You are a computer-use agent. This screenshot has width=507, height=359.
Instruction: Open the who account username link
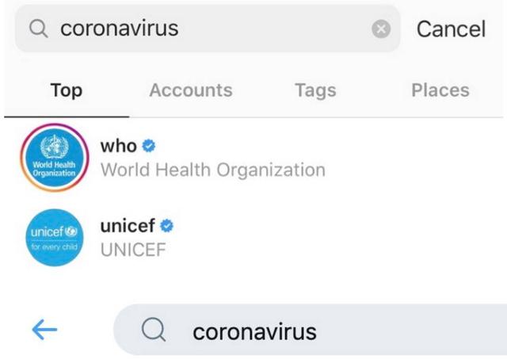(118, 147)
